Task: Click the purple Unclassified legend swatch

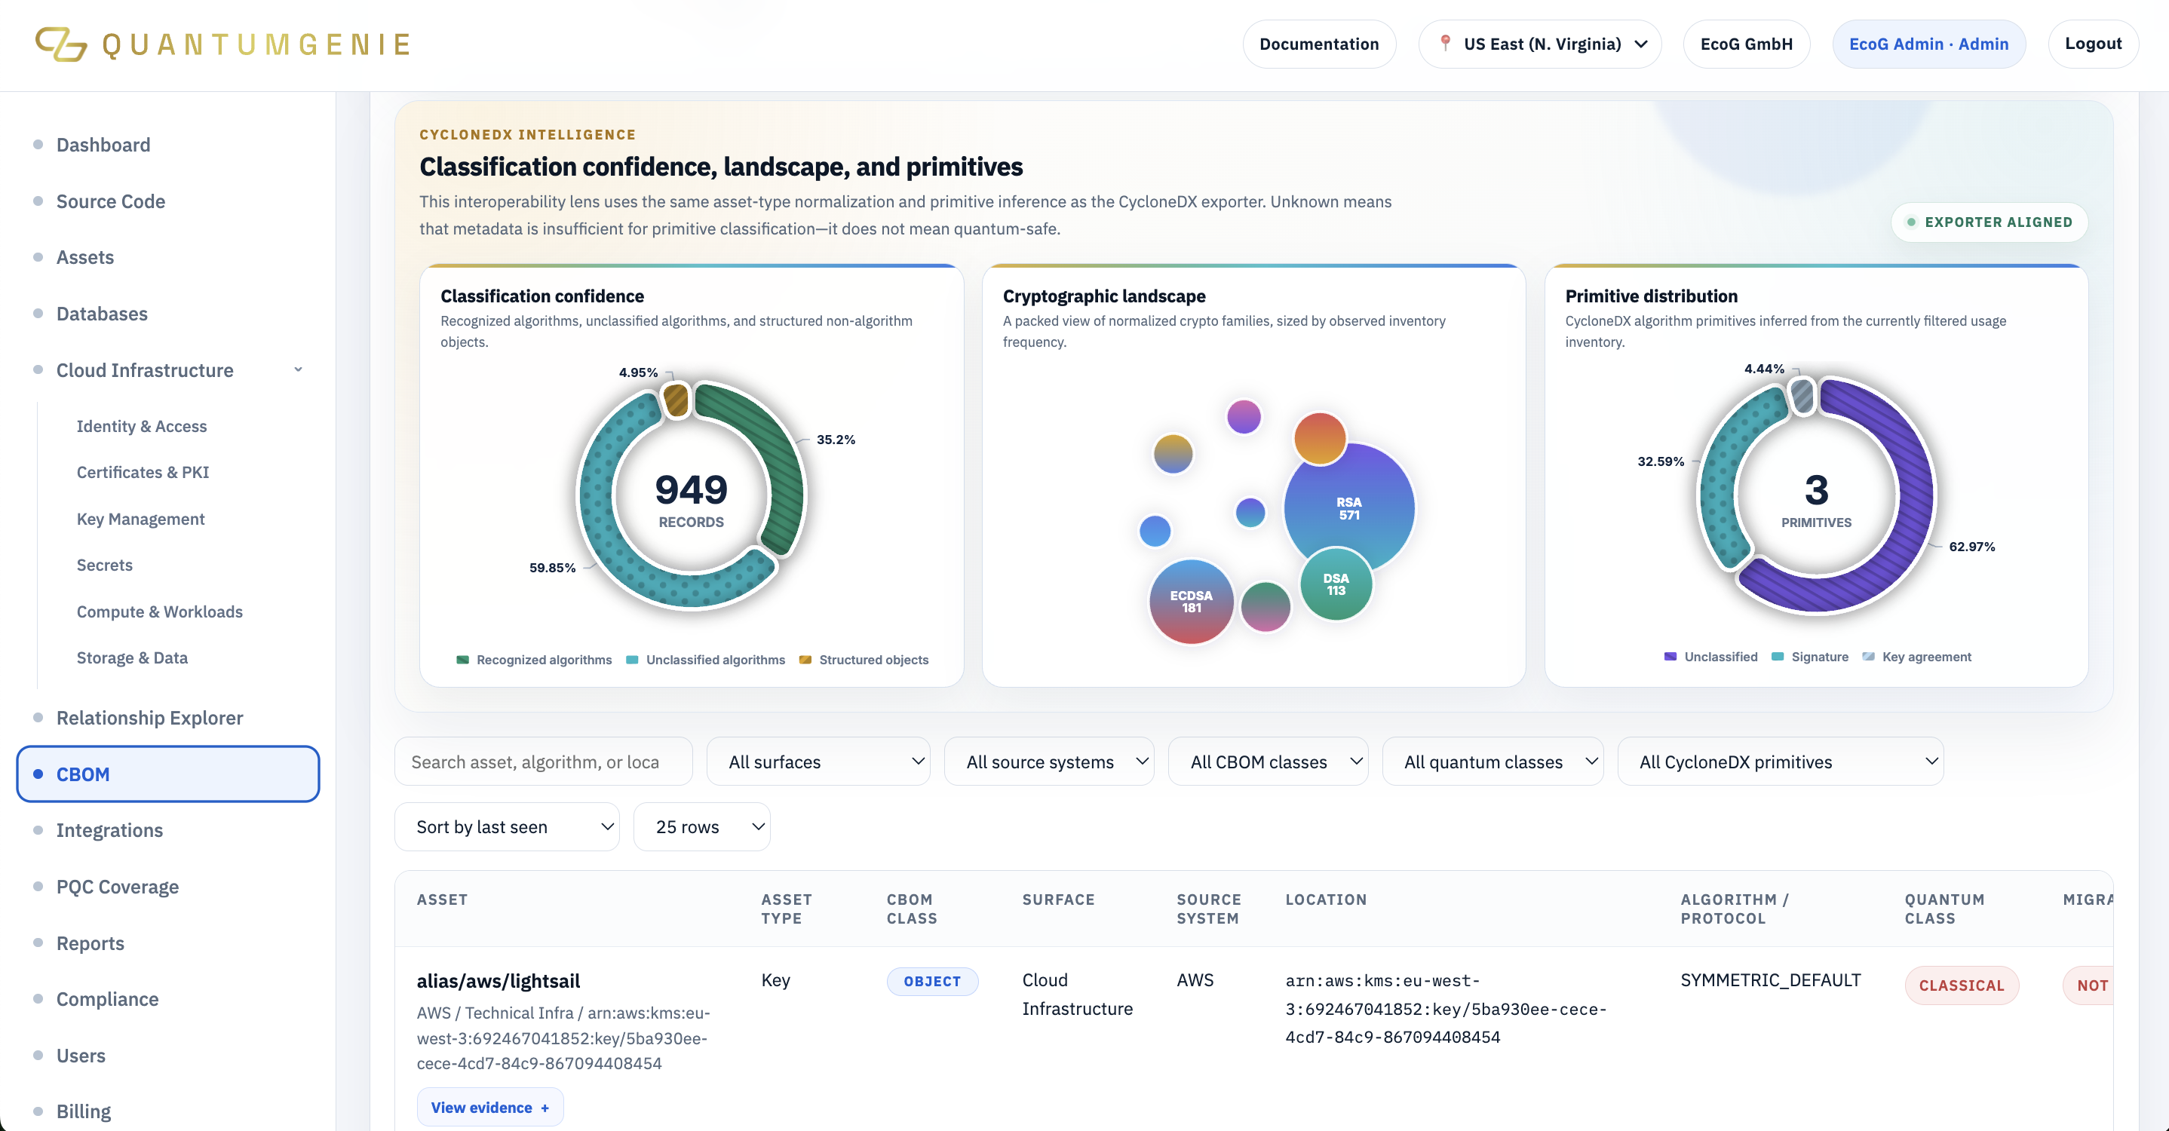Action: pos(1670,657)
